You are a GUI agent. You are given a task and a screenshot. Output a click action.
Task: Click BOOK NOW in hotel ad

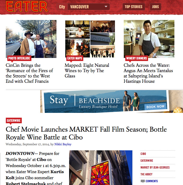click(155, 107)
